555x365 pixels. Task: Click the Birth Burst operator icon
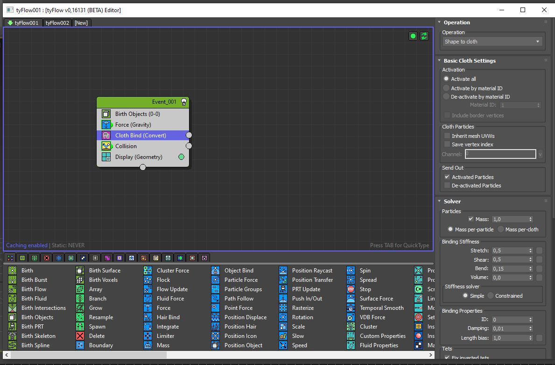tap(13, 280)
